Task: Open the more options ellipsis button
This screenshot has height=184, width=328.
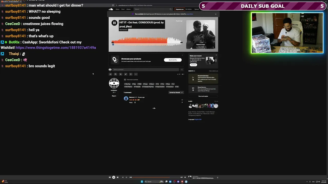Action: point(136,74)
